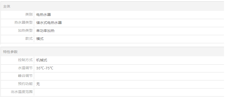
Task: Select the 款式 label
Action: 29,38
